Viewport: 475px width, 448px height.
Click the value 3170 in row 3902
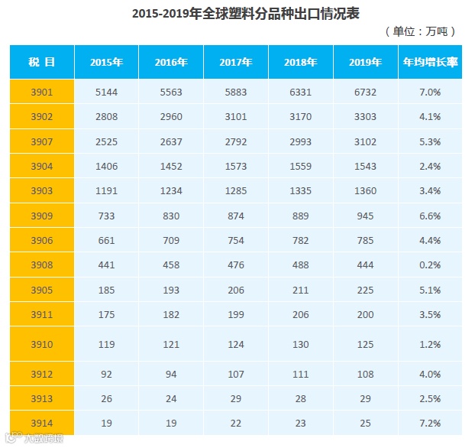(x=301, y=116)
